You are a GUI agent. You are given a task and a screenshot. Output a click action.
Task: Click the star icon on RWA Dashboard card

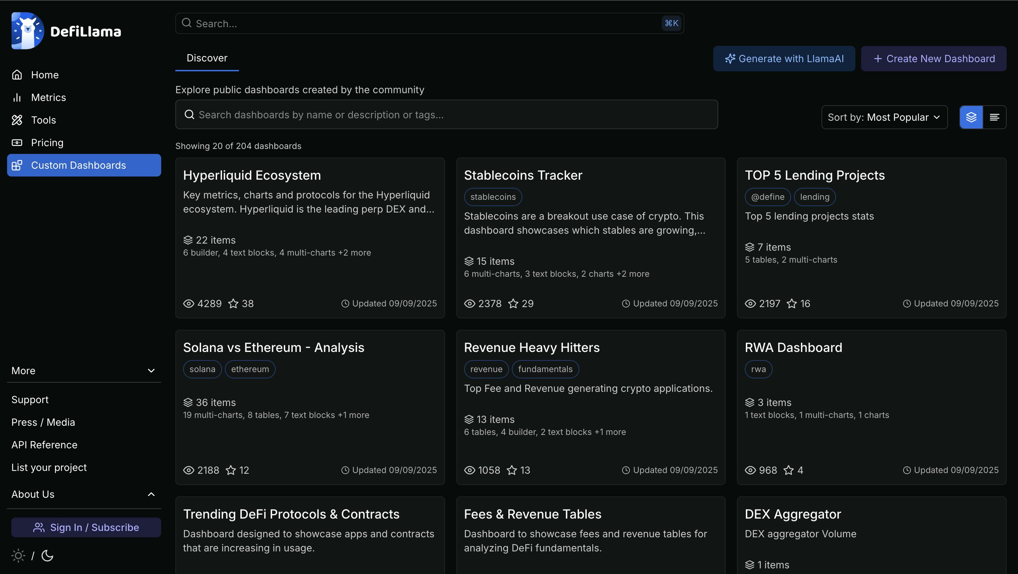tap(789, 470)
